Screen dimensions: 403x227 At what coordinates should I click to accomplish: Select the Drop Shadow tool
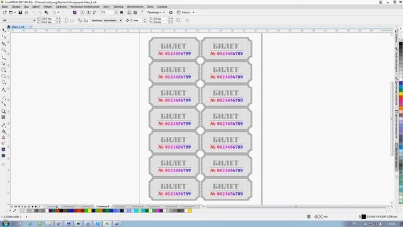[4, 111]
